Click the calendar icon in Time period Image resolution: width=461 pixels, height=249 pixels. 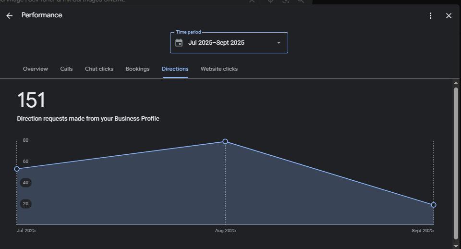179,43
